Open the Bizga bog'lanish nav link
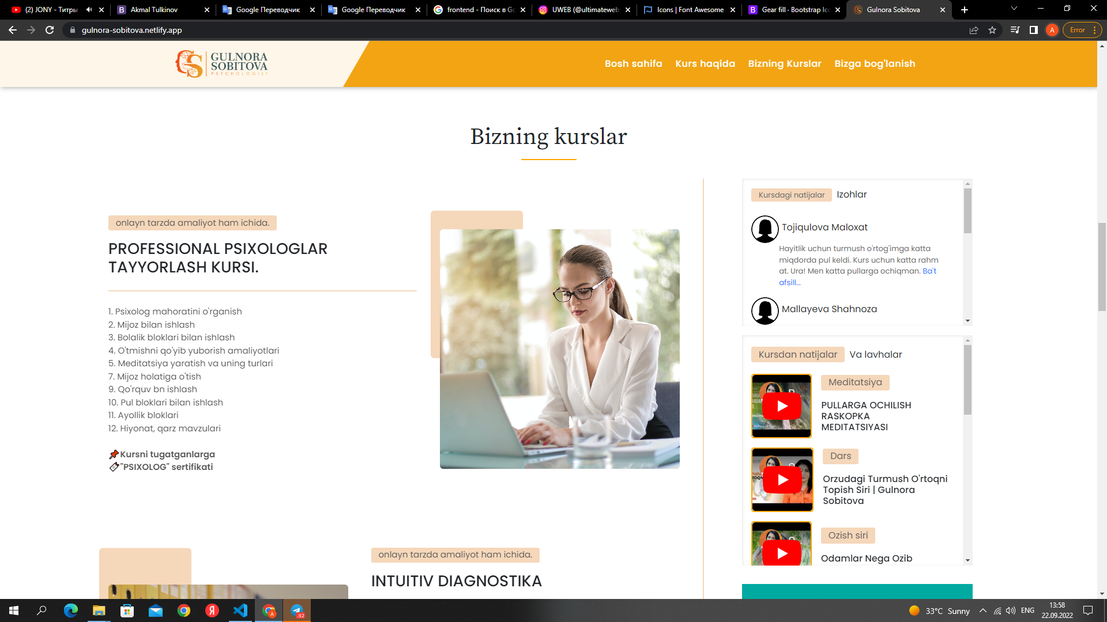1107x622 pixels. coord(875,63)
